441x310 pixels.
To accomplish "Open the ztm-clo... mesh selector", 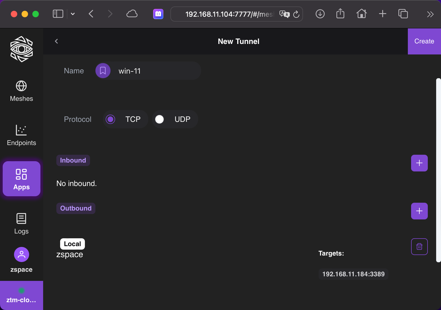I will [x=22, y=295].
